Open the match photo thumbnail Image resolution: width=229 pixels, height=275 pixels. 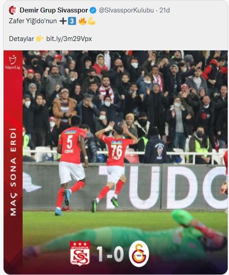point(116,162)
